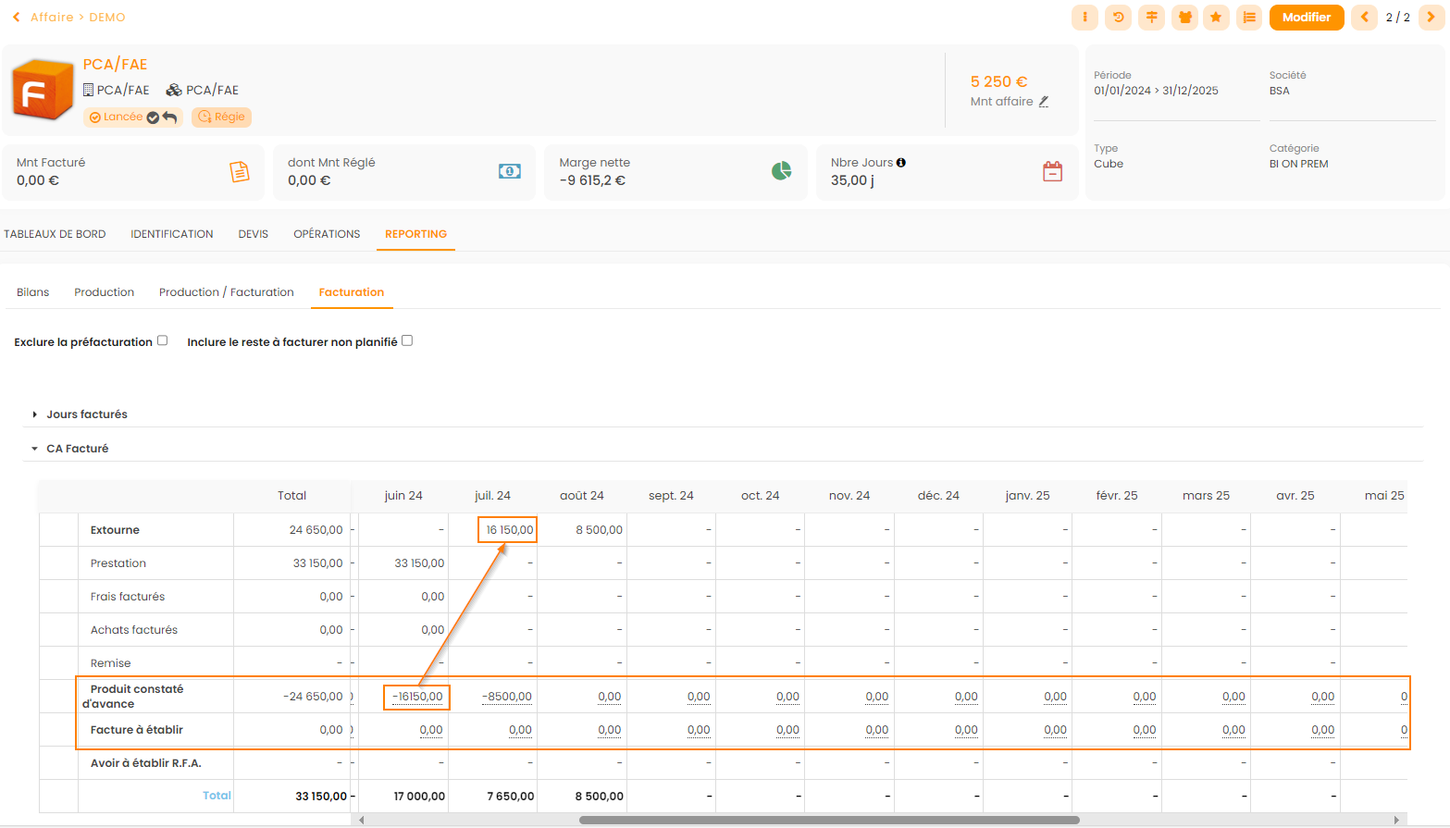Click the vertical three-dots menu icon
Screen dimensions: 1450x828
coord(1084,18)
